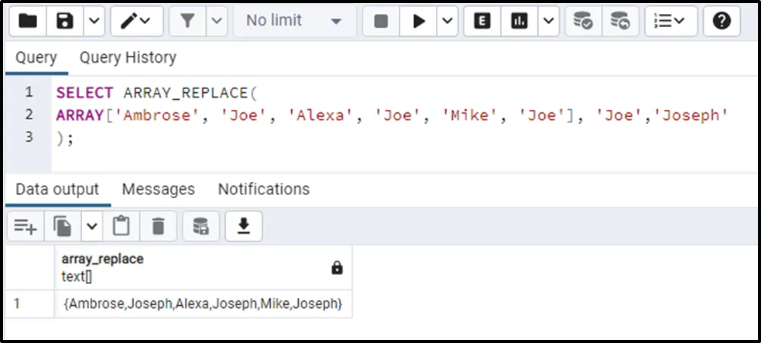Click the Commit transaction icon
The width and height of the screenshot is (761, 343).
pos(582,22)
